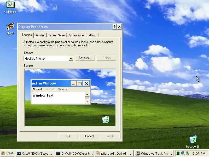Click the Task Manager CPU tray icon

coord(178,153)
